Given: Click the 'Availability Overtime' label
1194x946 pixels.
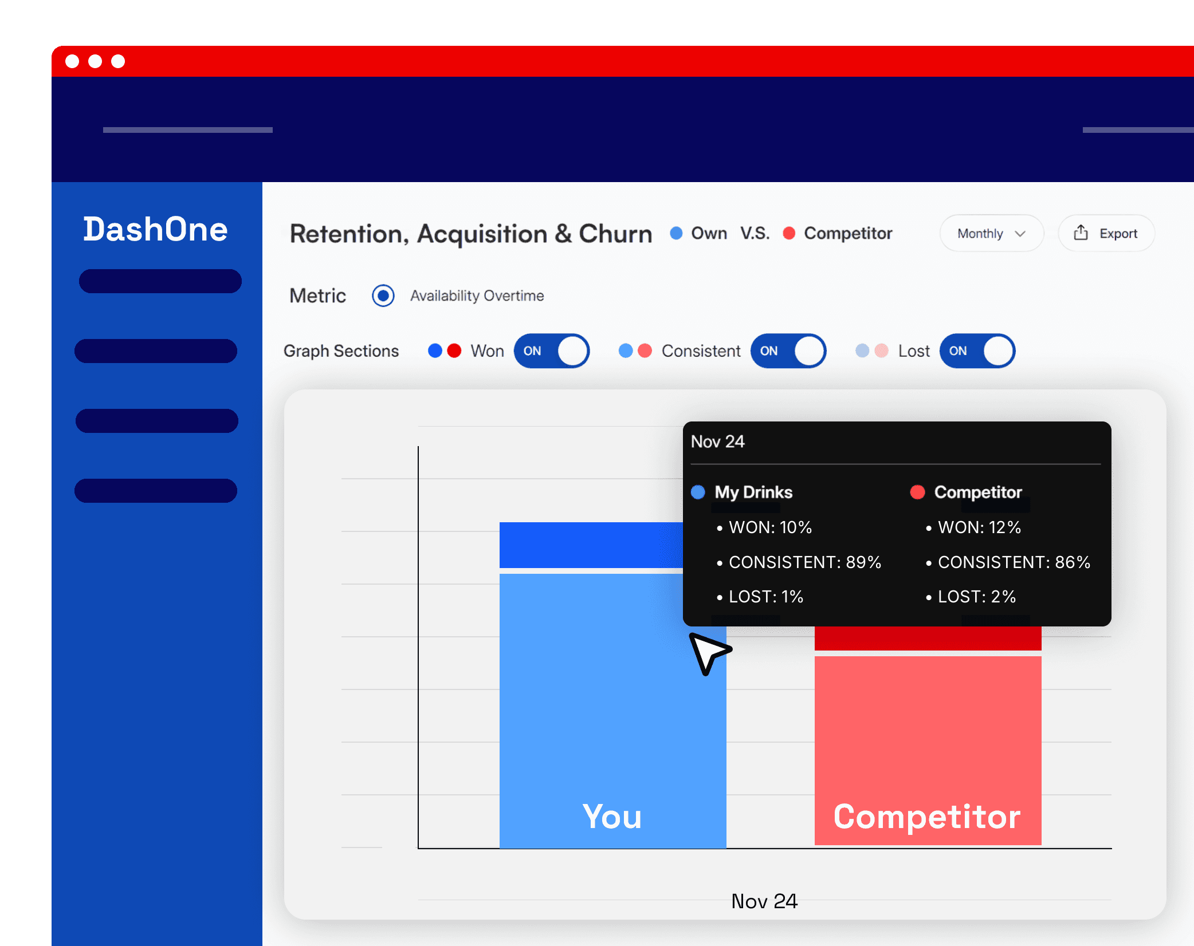Looking at the screenshot, I should [x=477, y=296].
